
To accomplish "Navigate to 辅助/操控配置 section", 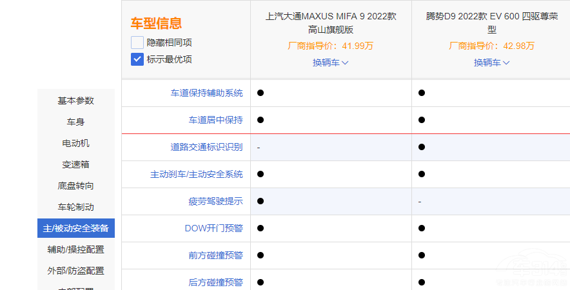I will tap(75, 249).
